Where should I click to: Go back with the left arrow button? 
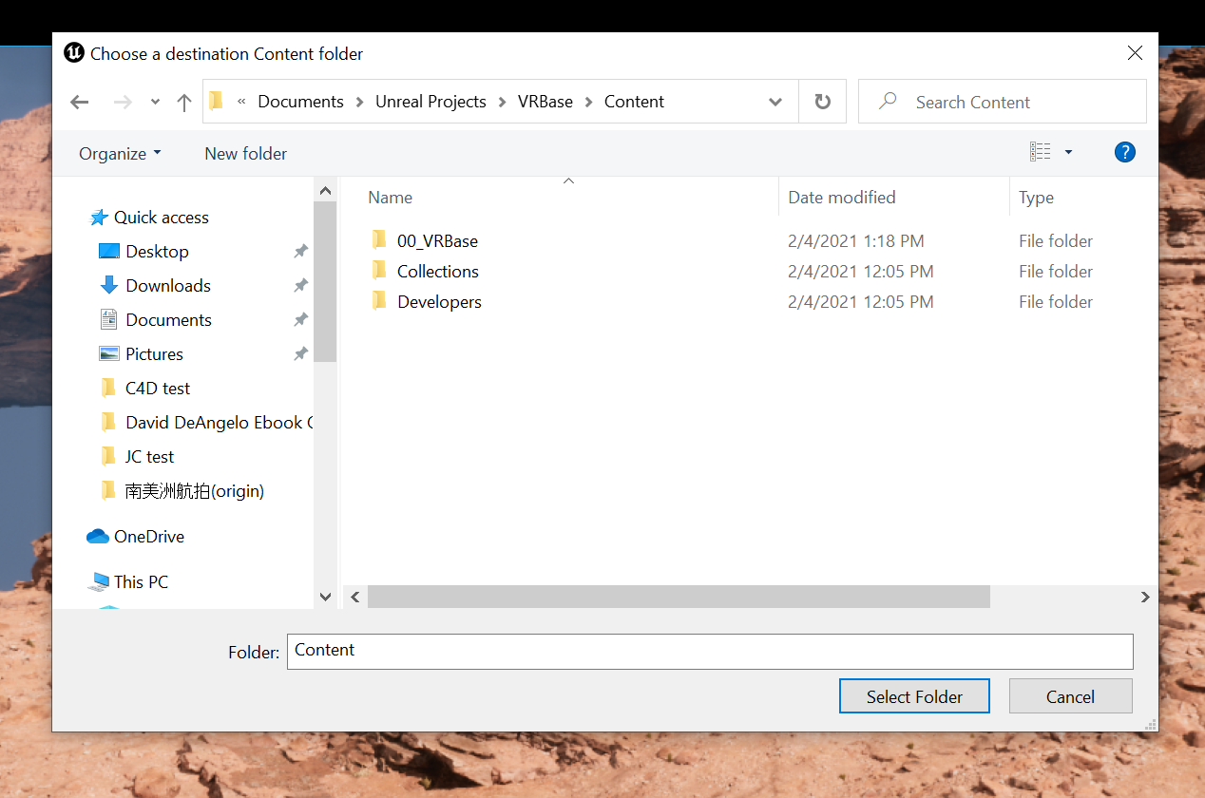[80, 102]
